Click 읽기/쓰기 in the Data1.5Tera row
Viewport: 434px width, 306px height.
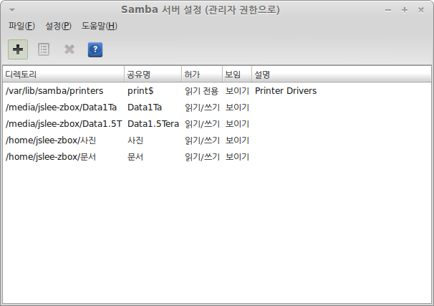click(x=203, y=124)
